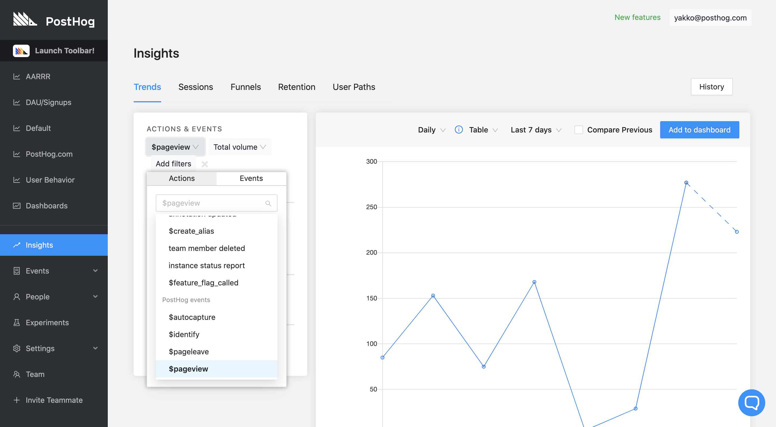Open the Experiments flask icon item
The image size is (776, 427).
tap(17, 323)
